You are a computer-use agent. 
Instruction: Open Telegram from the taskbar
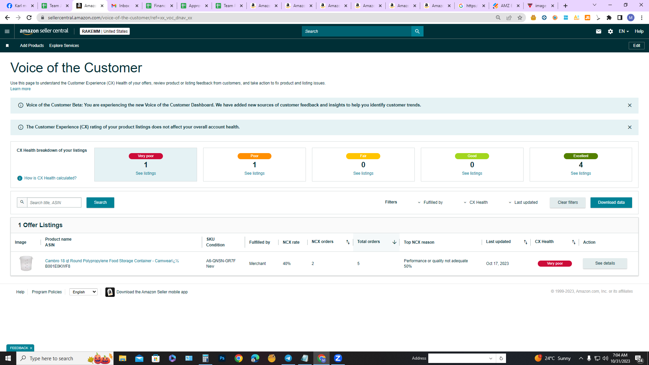[288, 358]
